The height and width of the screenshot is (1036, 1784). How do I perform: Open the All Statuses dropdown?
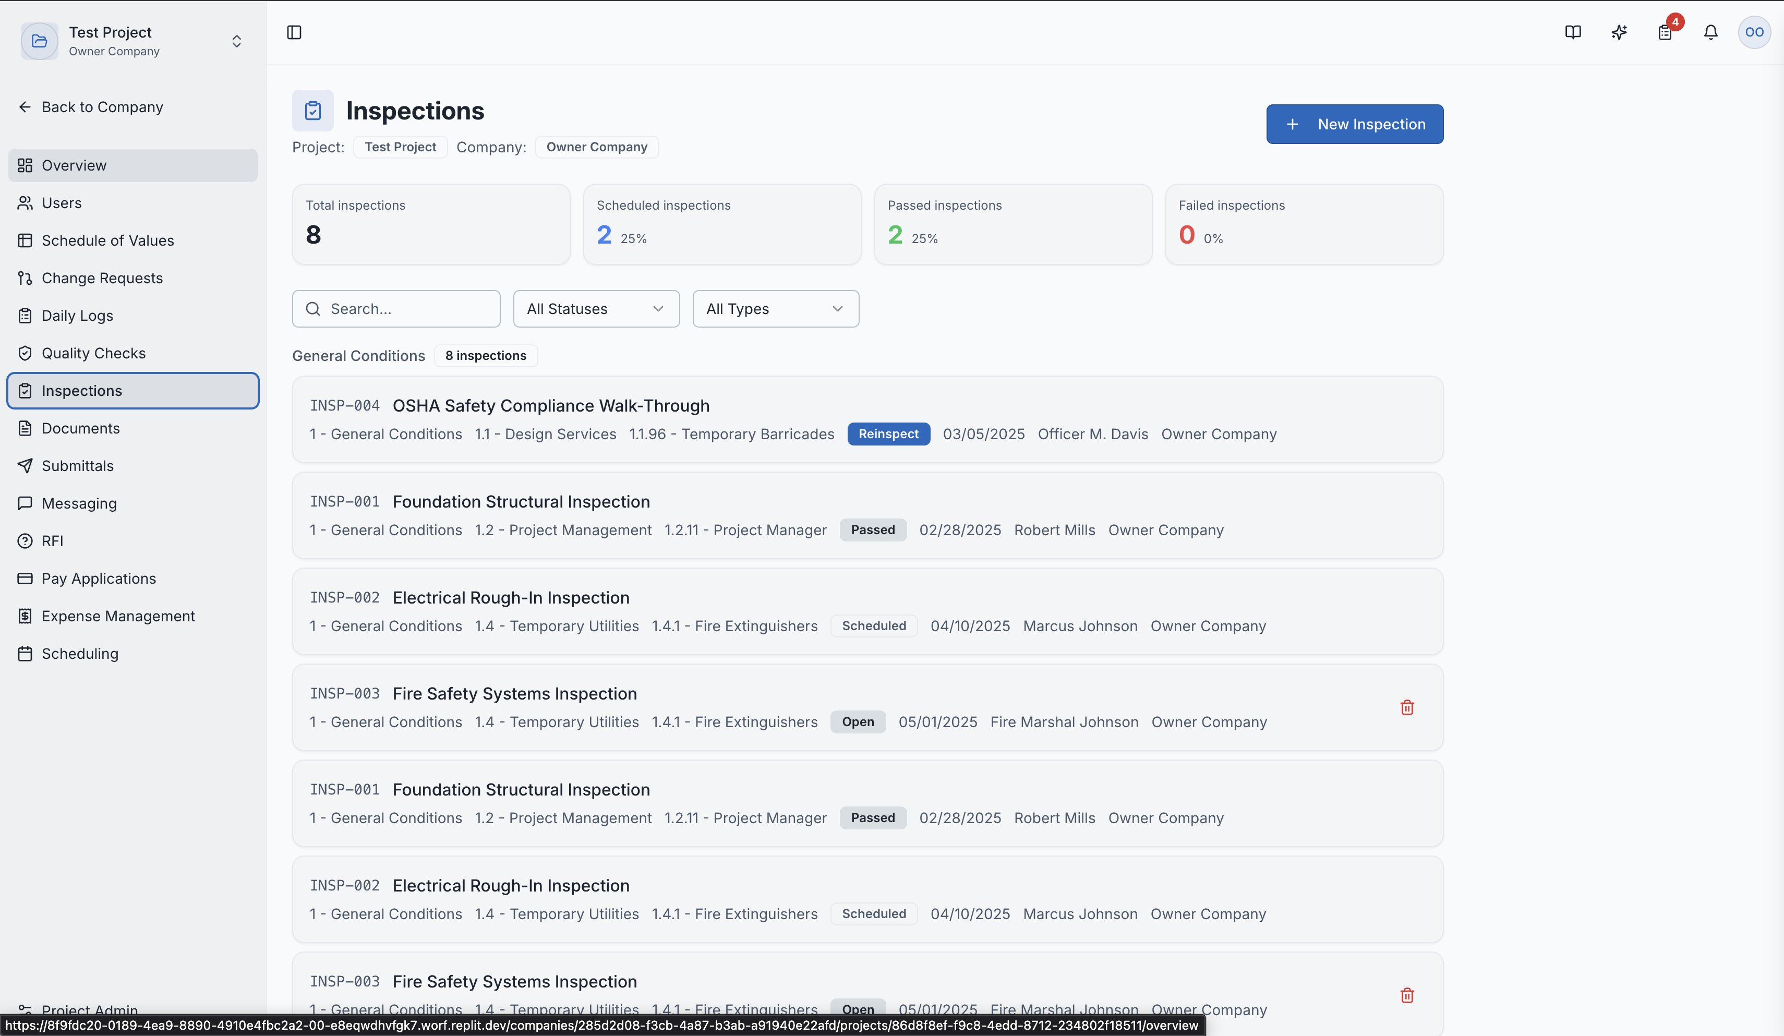[x=596, y=309]
